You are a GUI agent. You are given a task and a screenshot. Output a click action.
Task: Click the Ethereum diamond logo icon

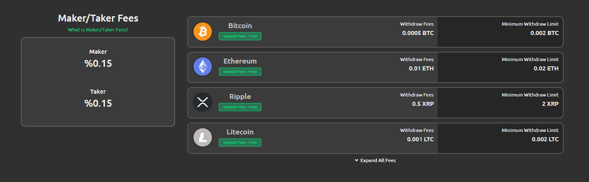coord(202,67)
